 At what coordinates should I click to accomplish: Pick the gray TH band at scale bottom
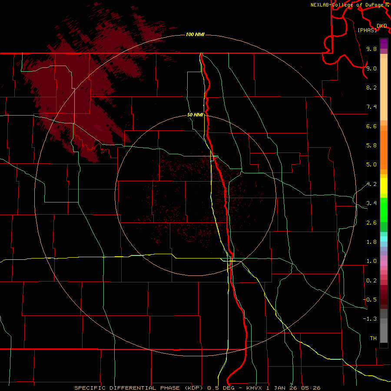point(384,333)
